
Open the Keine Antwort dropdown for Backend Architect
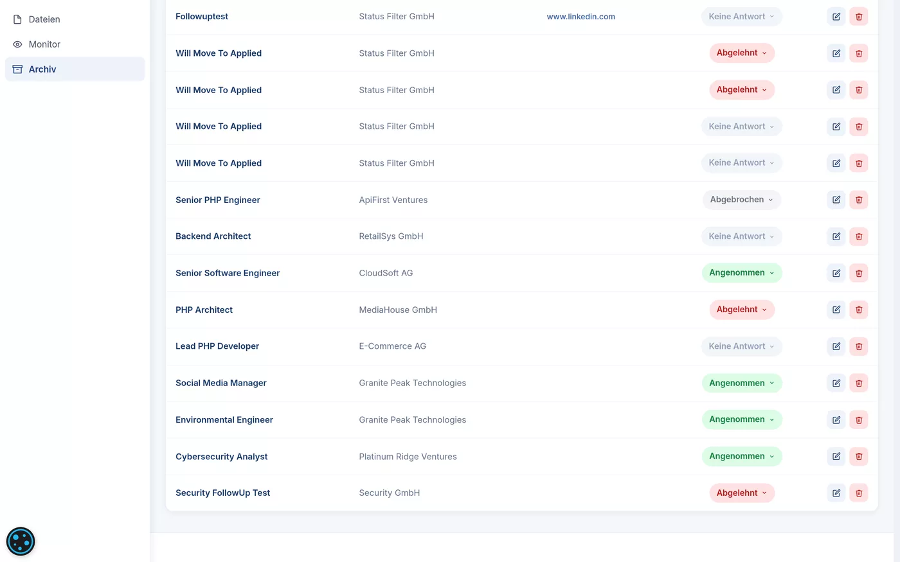click(x=742, y=236)
